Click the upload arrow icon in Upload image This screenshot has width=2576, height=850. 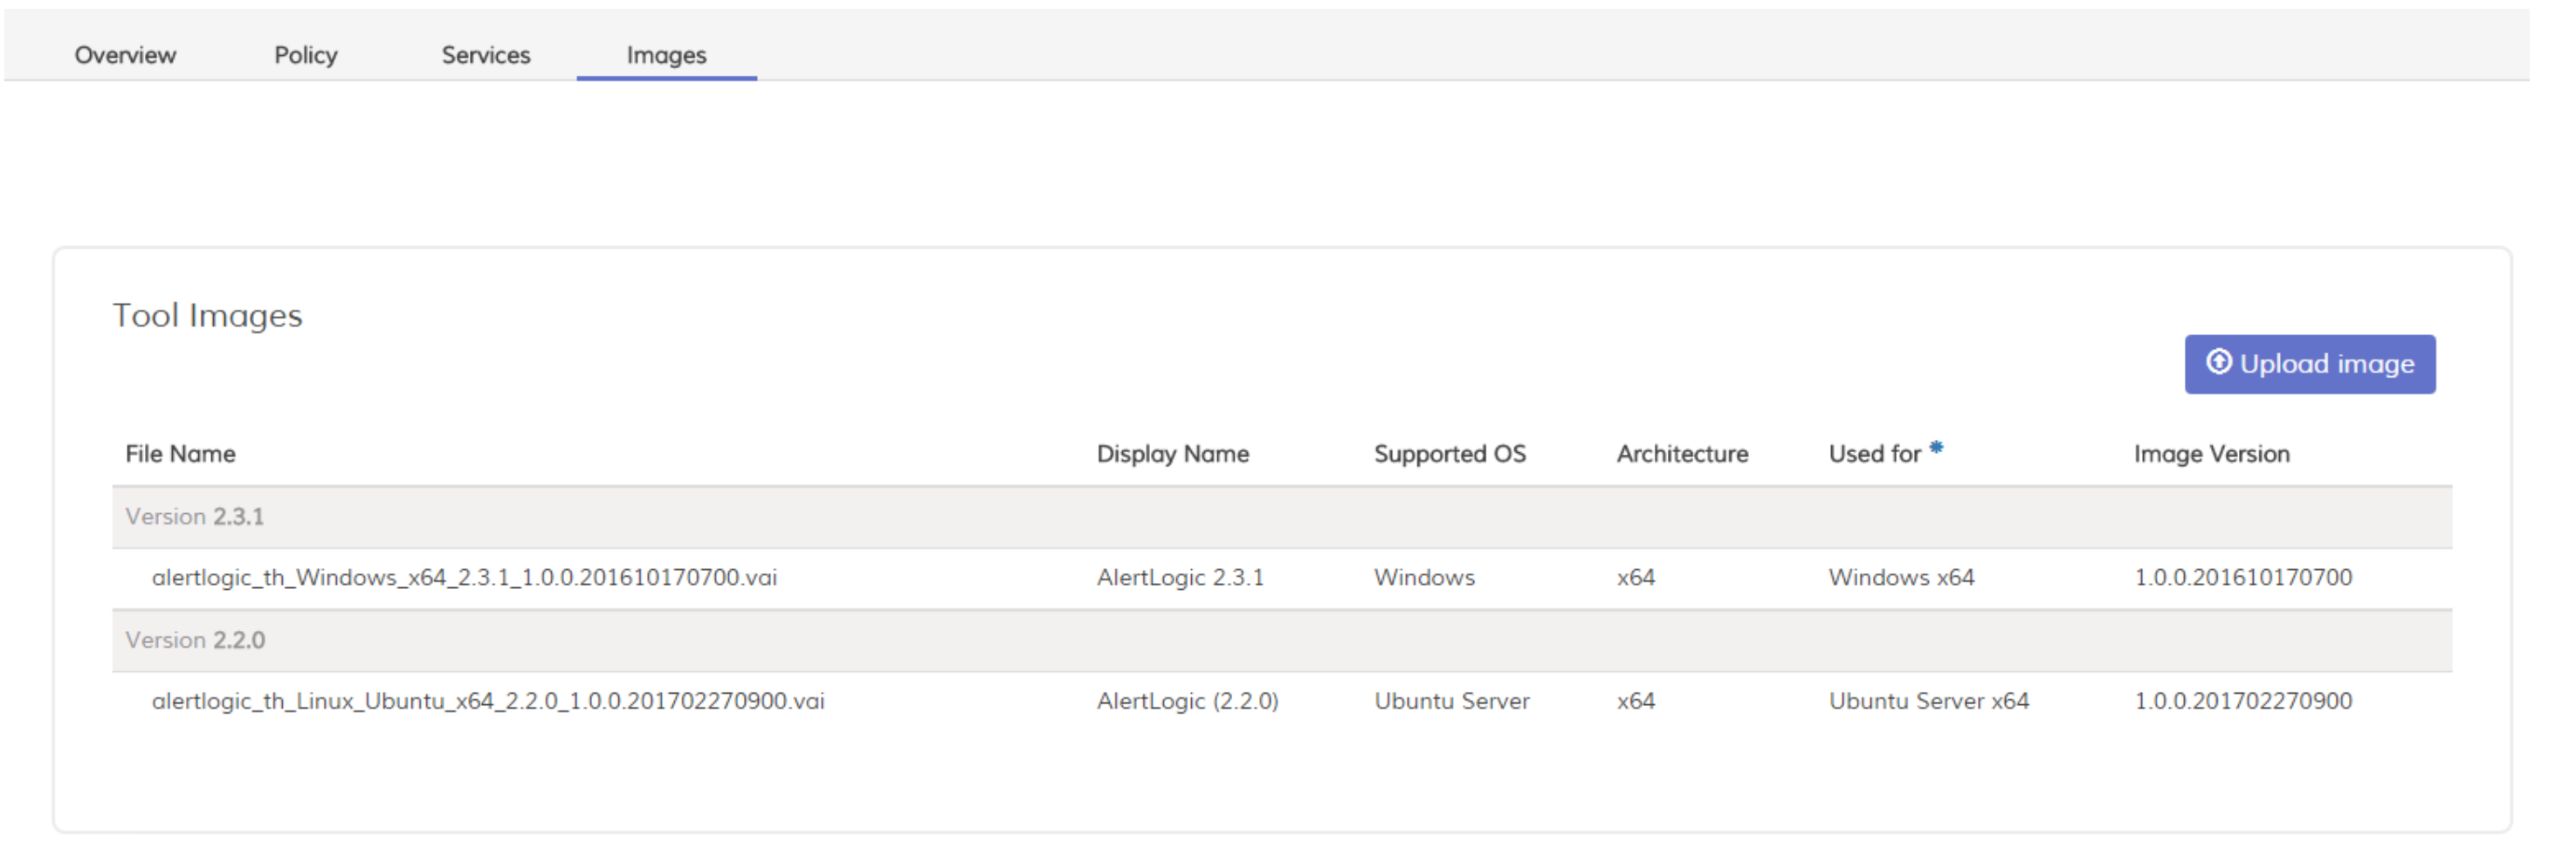2218,361
